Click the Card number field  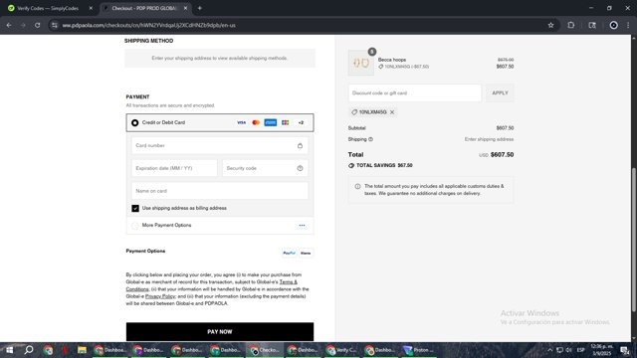[220, 146]
